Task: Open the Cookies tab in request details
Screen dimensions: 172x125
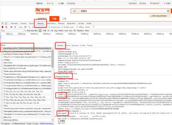Action: (x=83, y=45)
